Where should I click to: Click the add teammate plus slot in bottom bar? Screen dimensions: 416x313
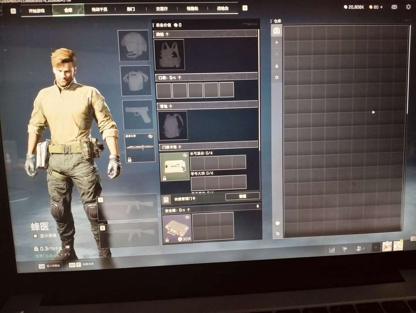coord(376,248)
